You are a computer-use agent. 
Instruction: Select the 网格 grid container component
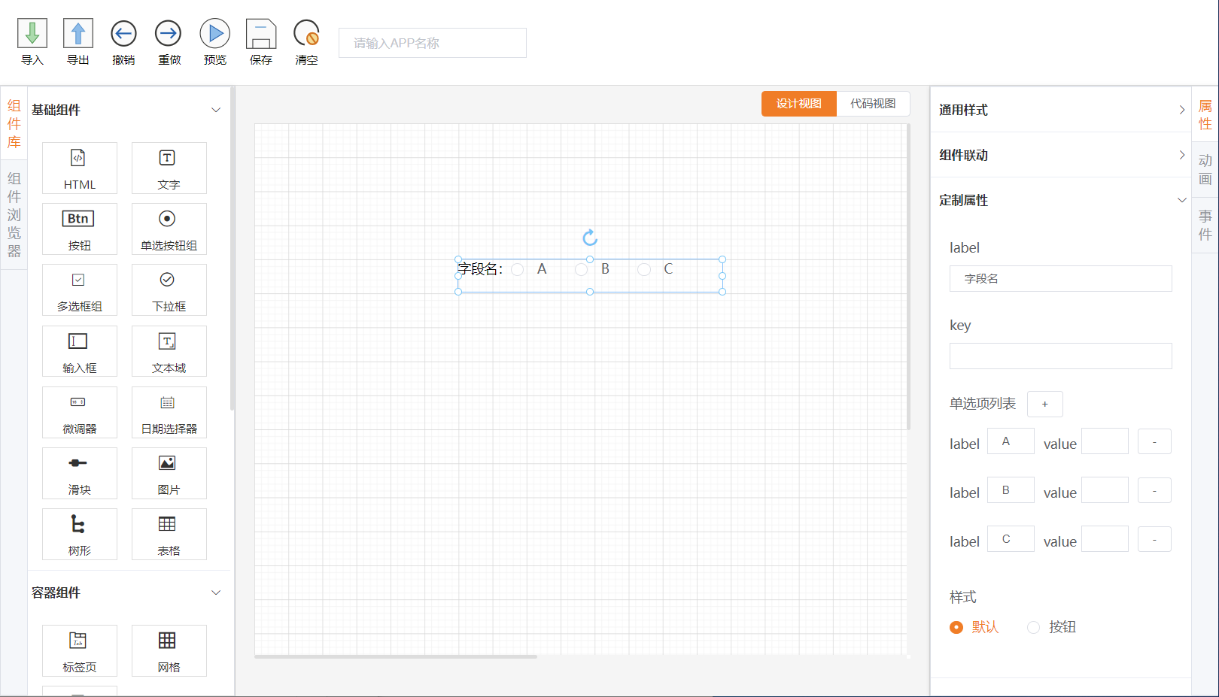(169, 650)
